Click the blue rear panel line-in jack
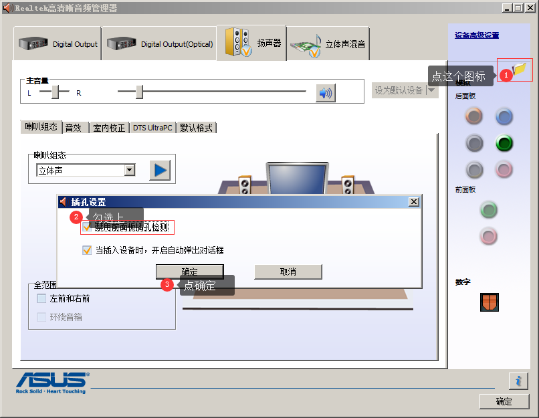This screenshot has height=418, width=539. (504, 116)
